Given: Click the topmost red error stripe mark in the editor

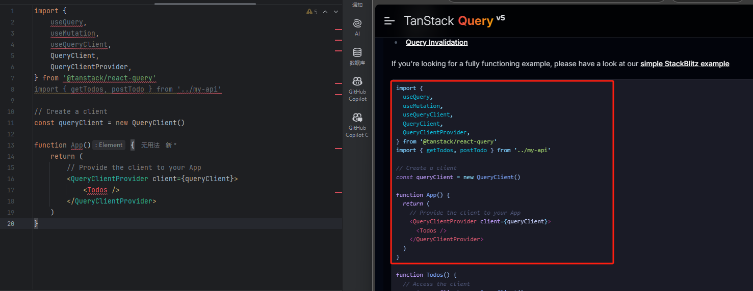Looking at the screenshot, I should (339, 30).
